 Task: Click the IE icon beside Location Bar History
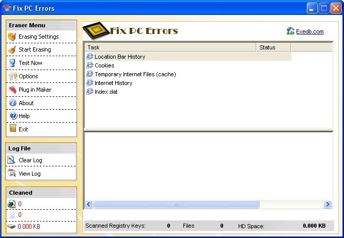89,57
